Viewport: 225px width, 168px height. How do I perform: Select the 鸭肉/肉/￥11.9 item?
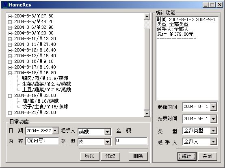click(x=45, y=78)
